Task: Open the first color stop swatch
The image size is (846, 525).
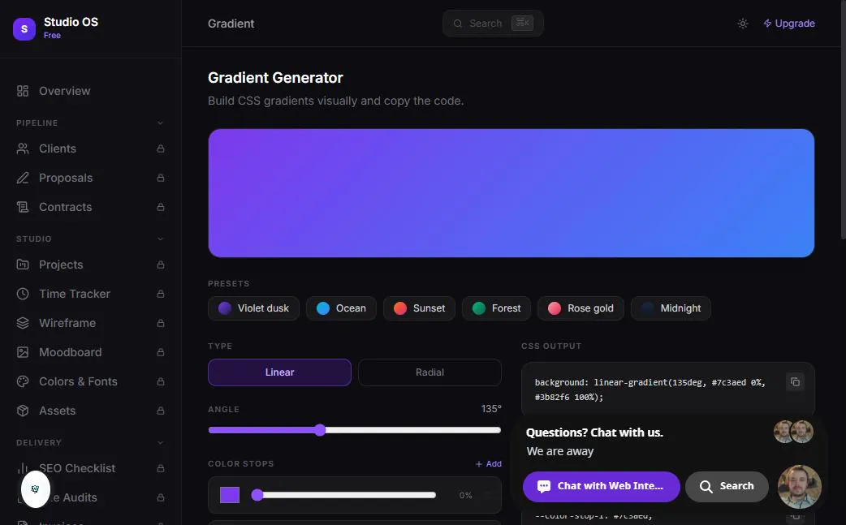Action: (230, 495)
